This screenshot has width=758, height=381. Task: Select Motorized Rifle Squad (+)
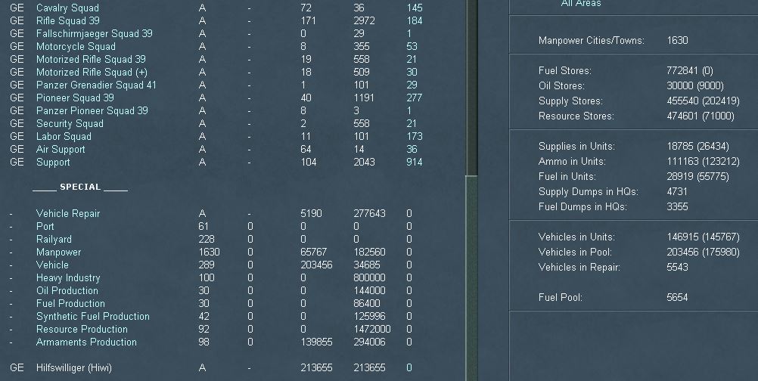click(x=92, y=72)
